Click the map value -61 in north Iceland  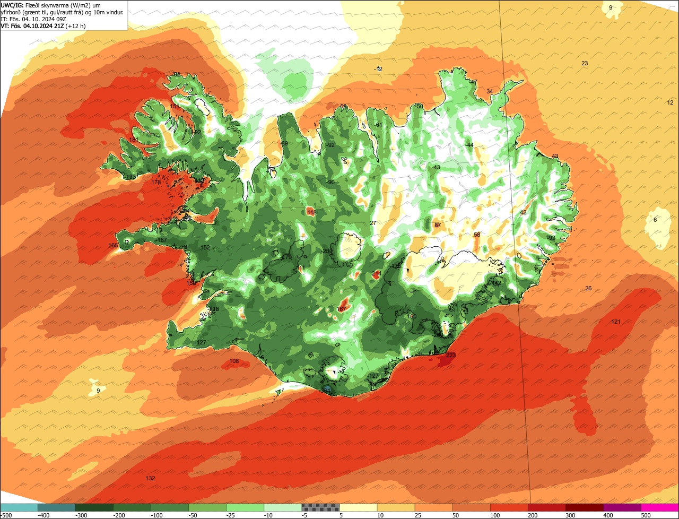click(x=378, y=125)
